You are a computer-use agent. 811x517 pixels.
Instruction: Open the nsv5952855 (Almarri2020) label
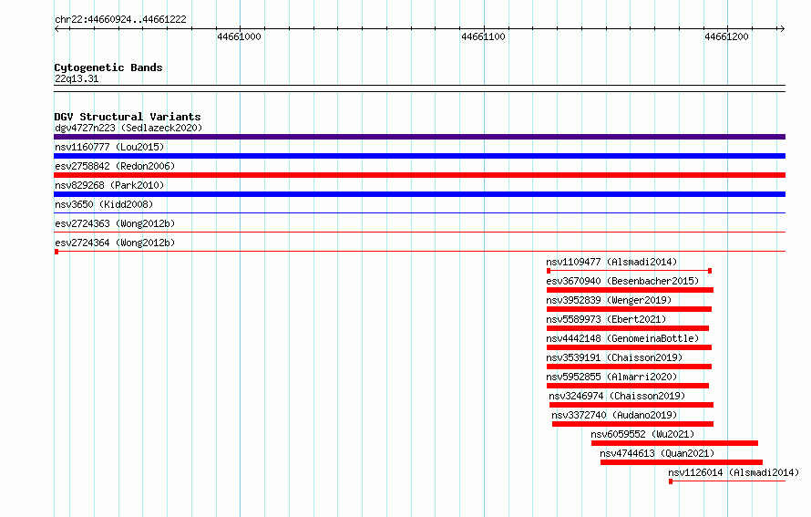(x=611, y=377)
